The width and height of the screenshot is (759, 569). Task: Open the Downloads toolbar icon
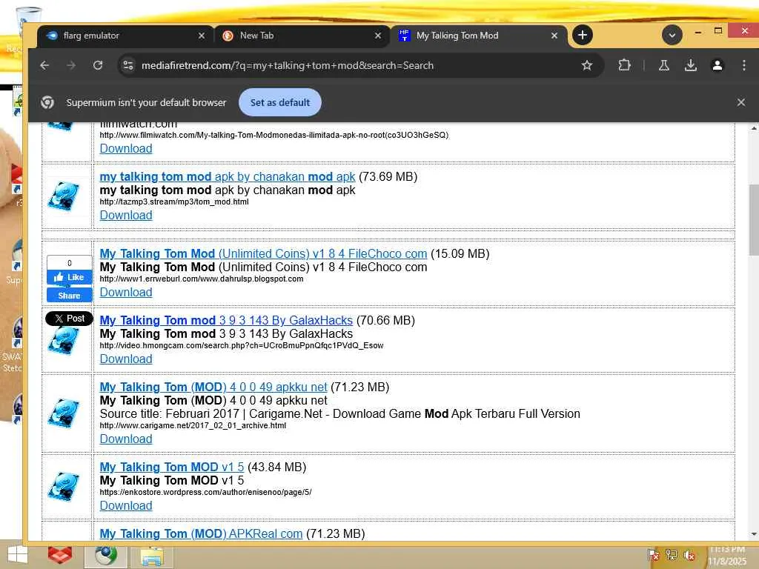tap(691, 65)
